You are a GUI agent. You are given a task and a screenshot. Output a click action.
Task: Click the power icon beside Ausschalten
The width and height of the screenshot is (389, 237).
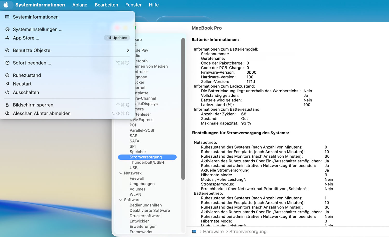coord(8,92)
